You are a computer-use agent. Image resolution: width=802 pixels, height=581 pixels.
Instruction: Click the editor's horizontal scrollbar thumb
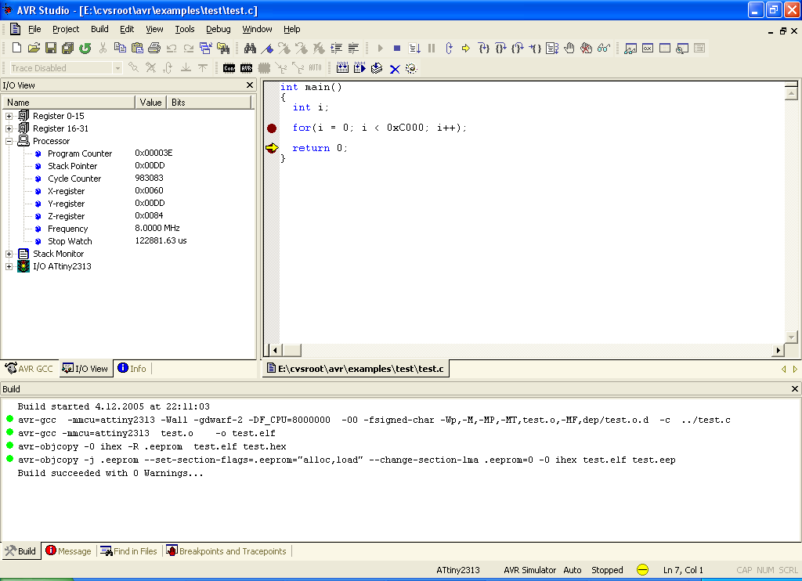click(x=291, y=350)
